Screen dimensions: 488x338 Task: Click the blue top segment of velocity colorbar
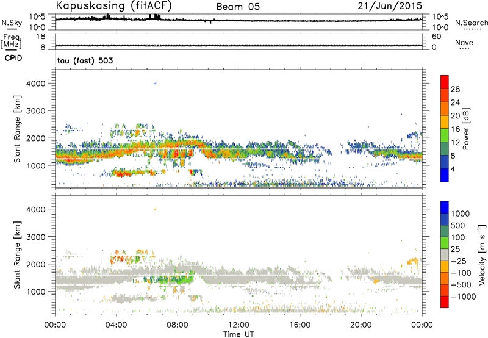point(445,207)
